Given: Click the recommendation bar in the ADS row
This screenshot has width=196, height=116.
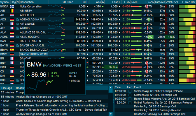Looking at the screenshot, I should (187, 20).
